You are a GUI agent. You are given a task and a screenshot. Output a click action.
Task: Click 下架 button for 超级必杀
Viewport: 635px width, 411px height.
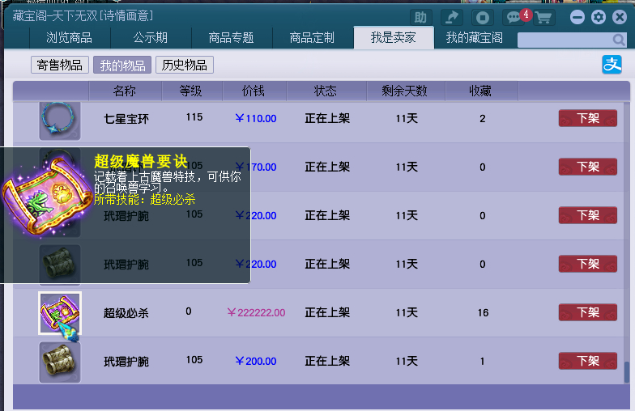[587, 312]
